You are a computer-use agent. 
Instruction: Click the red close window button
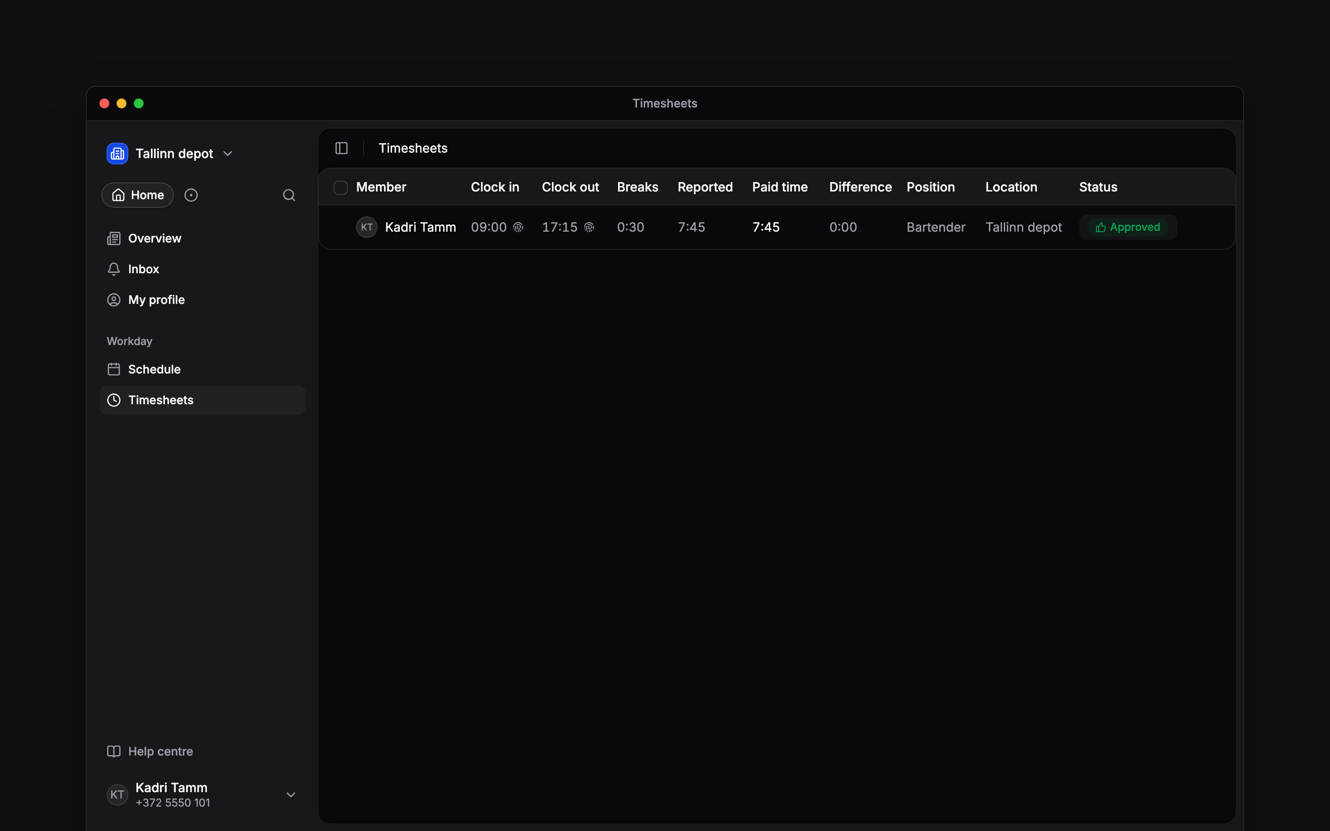(104, 103)
